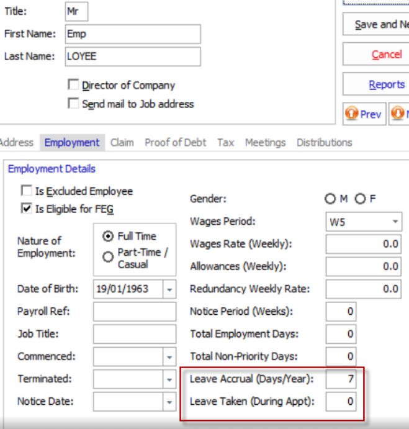The height and width of the screenshot is (429, 409).
Task: Go to the Distributions tab
Action: click(x=324, y=142)
